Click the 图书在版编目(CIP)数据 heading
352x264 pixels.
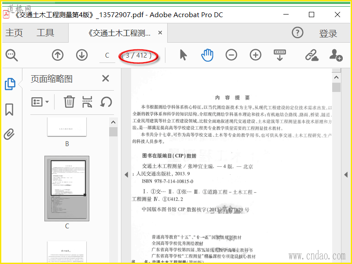(169, 156)
